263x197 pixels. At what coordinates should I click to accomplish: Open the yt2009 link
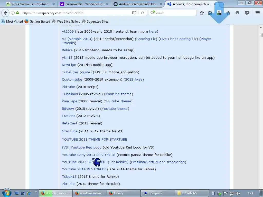point(68,32)
